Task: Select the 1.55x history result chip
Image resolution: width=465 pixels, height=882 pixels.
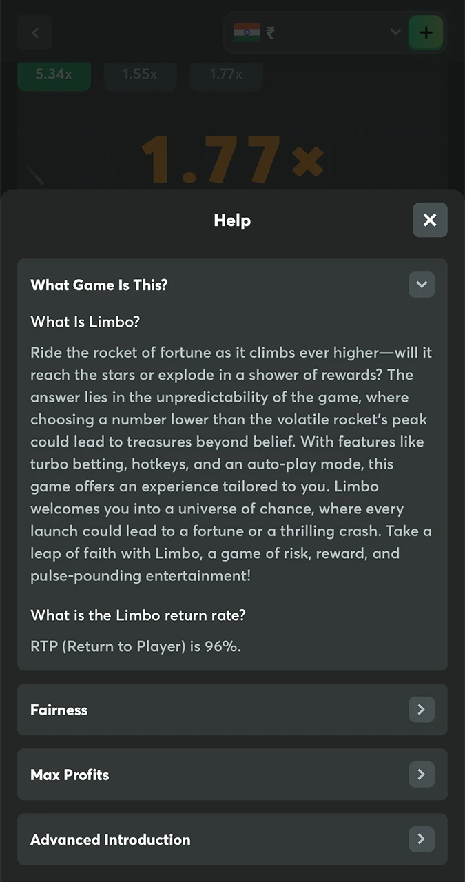Action: pyautogui.click(x=140, y=74)
